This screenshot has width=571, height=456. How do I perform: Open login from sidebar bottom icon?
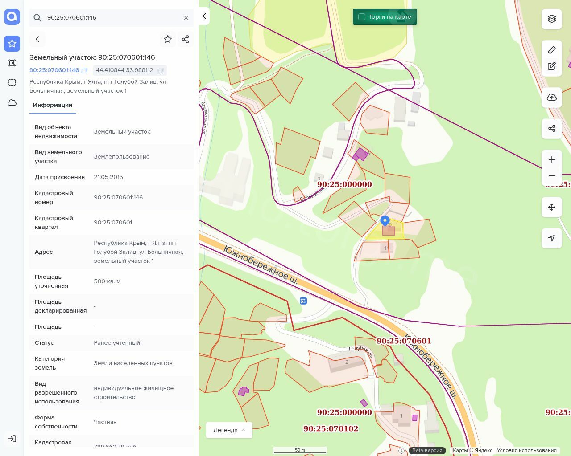click(x=12, y=439)
